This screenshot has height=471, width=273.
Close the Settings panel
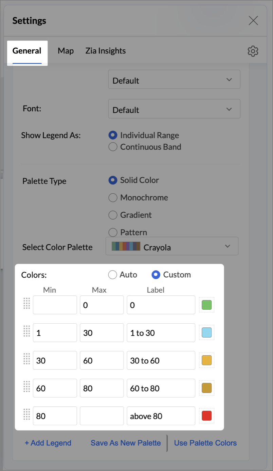coord(253,21)
